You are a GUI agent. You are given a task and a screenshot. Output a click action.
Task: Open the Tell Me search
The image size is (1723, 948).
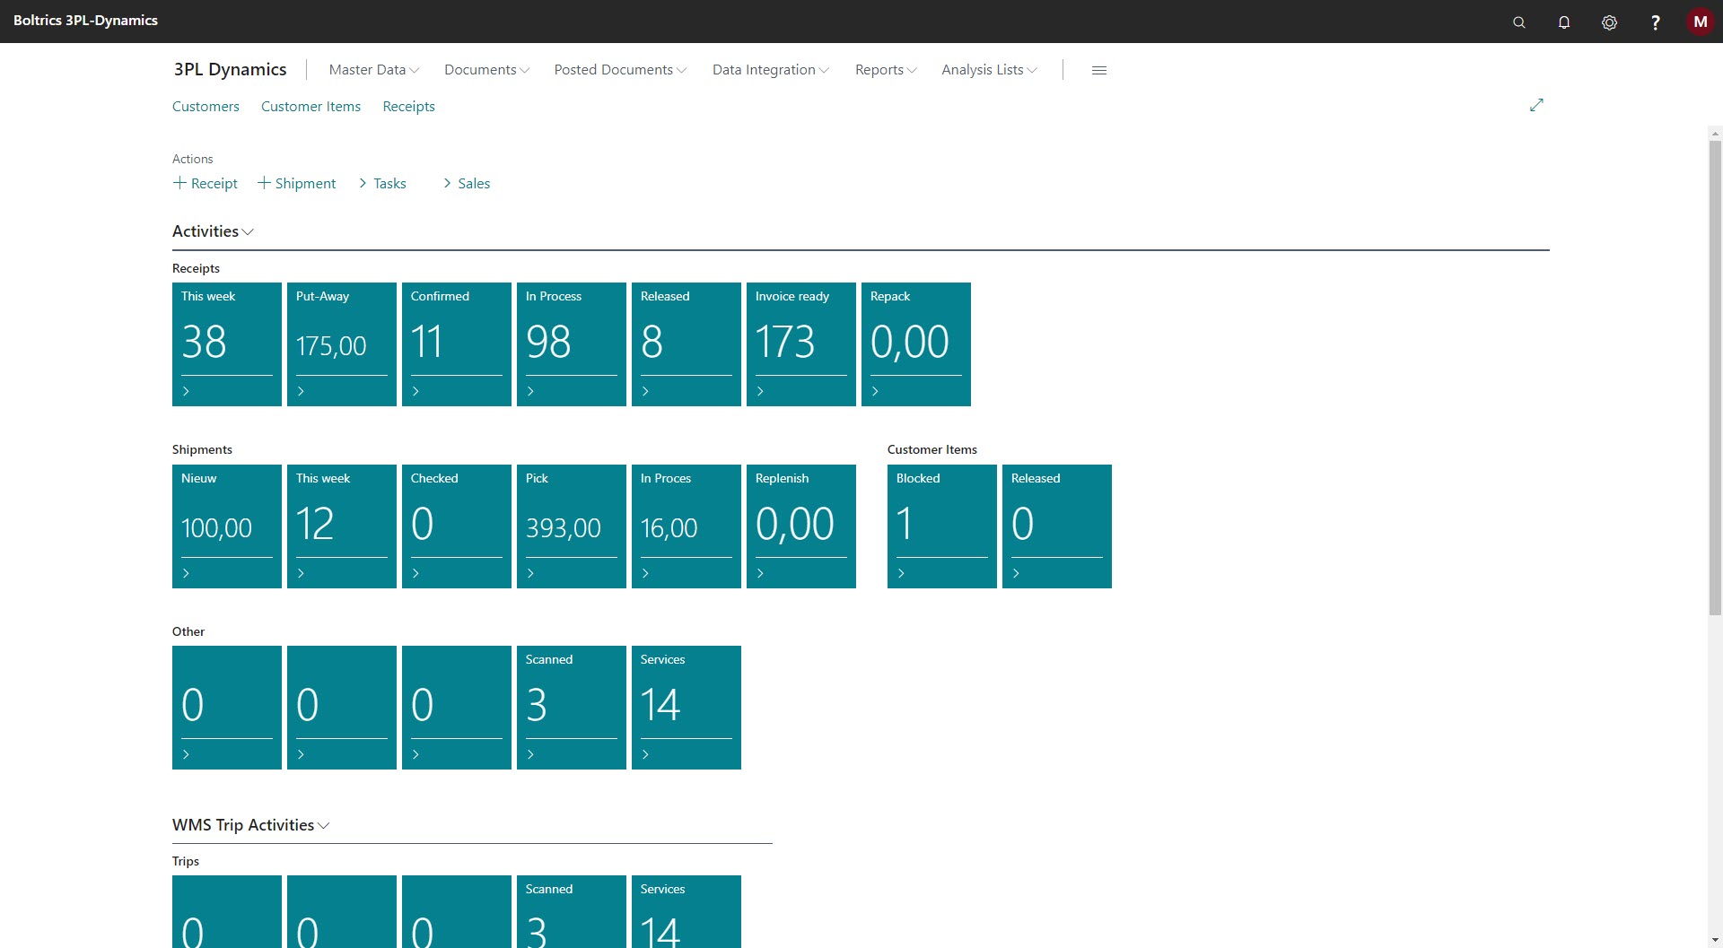point(1519,22)
